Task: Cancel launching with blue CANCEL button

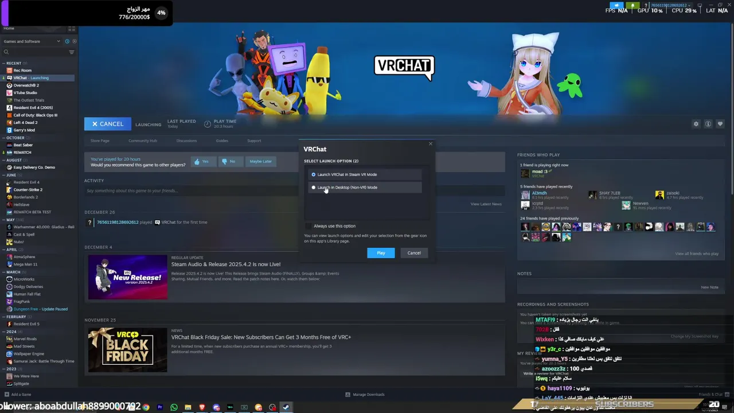Action: 108,124
